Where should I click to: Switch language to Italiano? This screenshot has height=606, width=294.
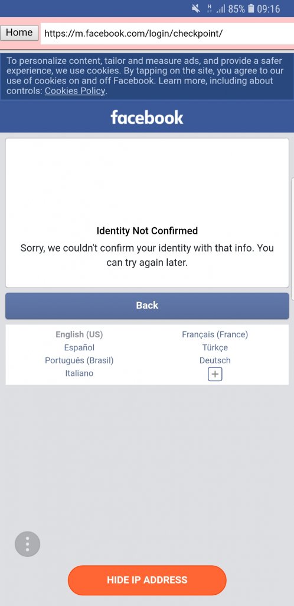(79, 373)
